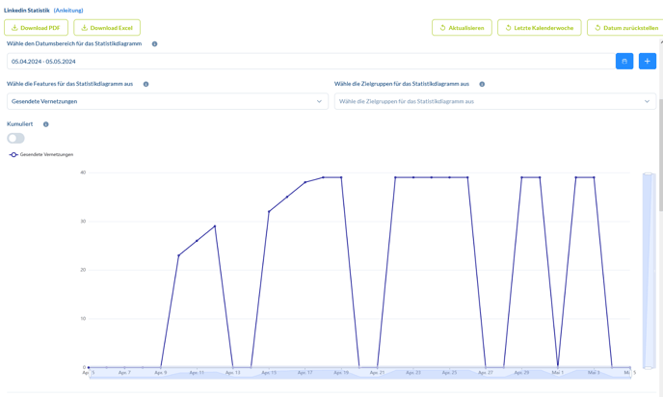Viewport: 663px width, 397px height.
Task: Click the Gesendete Vernetzungen legend marker
Action: tap(13, 154)
